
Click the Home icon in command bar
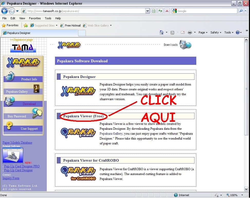(161, 32)
